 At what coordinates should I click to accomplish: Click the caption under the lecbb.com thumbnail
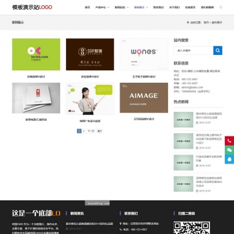click(36, 76)
